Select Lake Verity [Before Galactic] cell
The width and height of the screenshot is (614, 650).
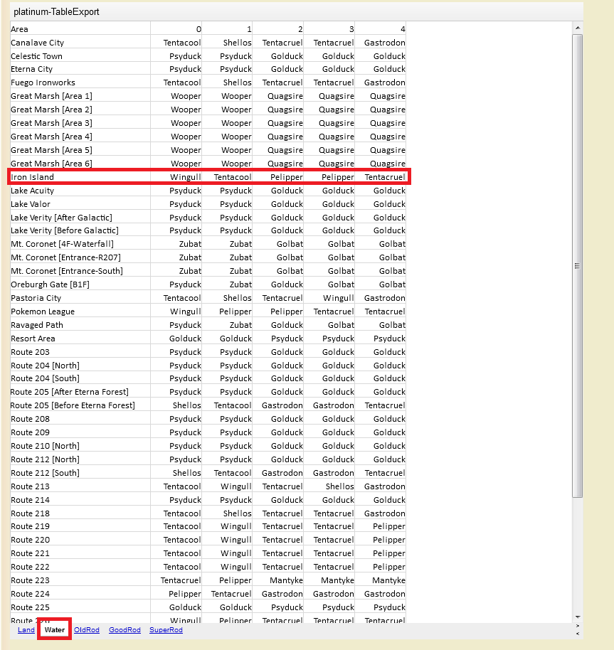[80, 230]
